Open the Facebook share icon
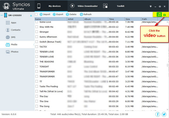Image resolution: width=169 pixels, height=118 pixels. 158,114
